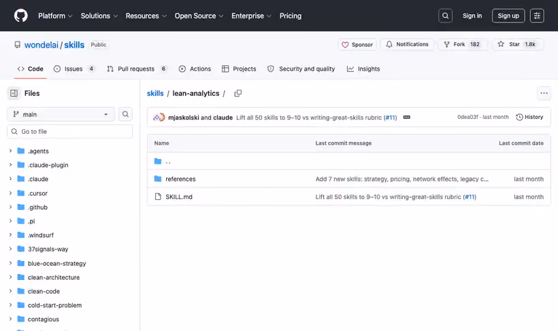558x331 pixels.
Task: Click the .github folder icon in the tree
Action: tap(21, 207)
